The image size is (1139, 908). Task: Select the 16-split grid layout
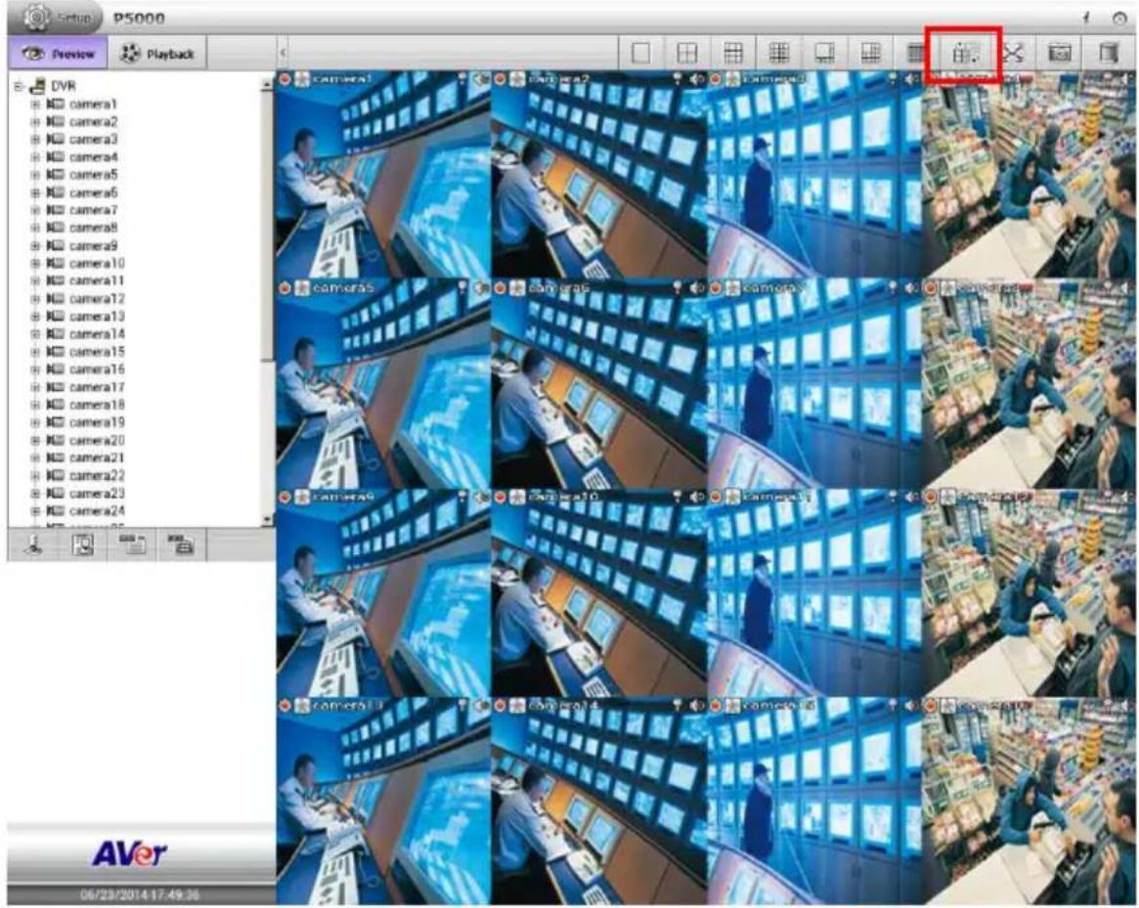point(779,54)
